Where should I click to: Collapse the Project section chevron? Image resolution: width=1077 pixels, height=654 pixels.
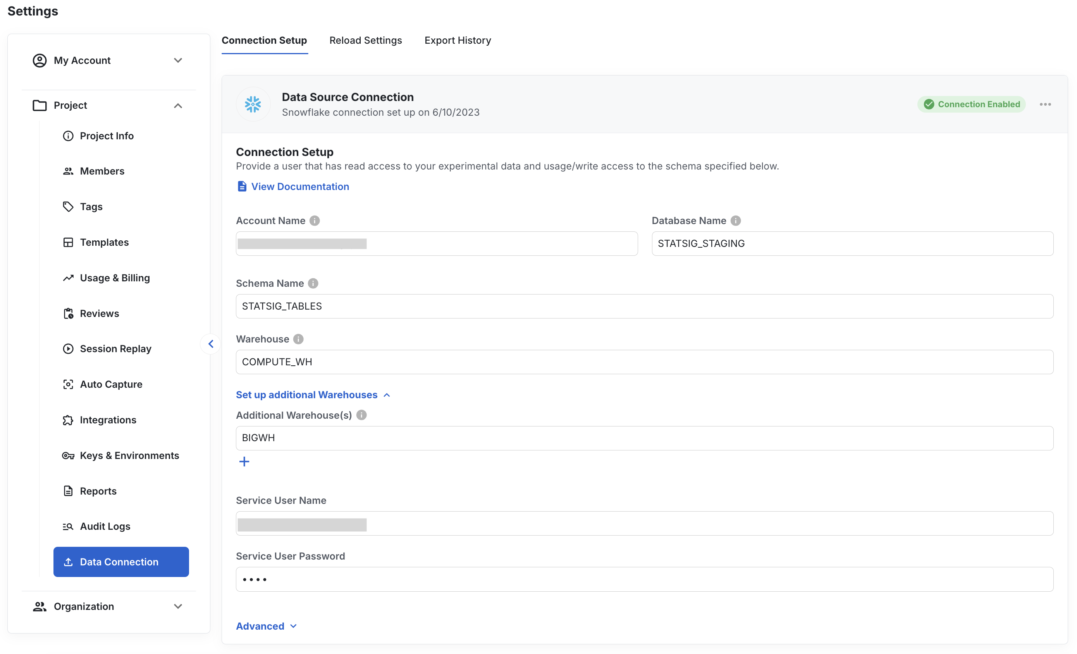178,106
